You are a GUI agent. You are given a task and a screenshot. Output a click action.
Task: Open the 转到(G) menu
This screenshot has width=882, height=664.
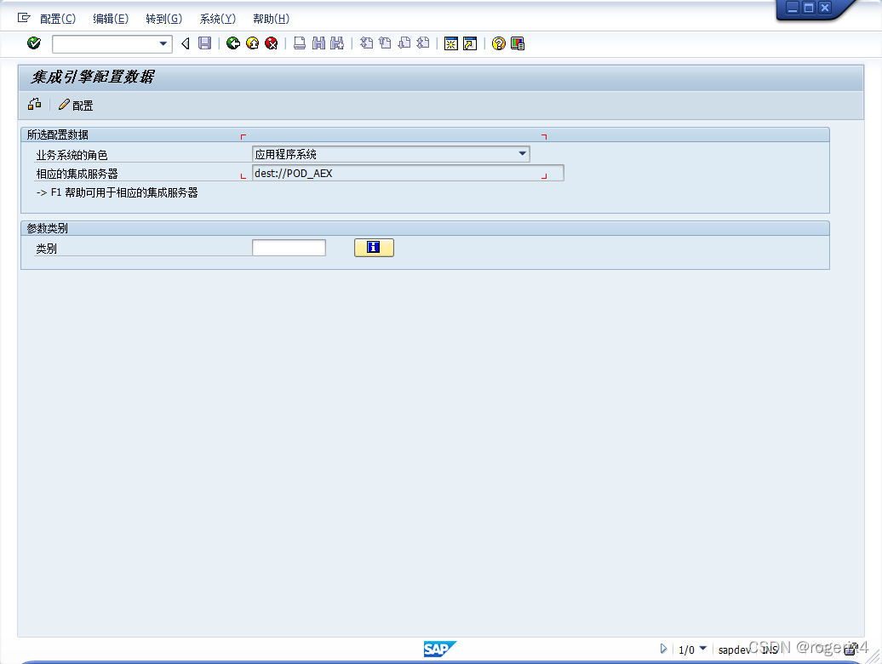tap(163, 19)
